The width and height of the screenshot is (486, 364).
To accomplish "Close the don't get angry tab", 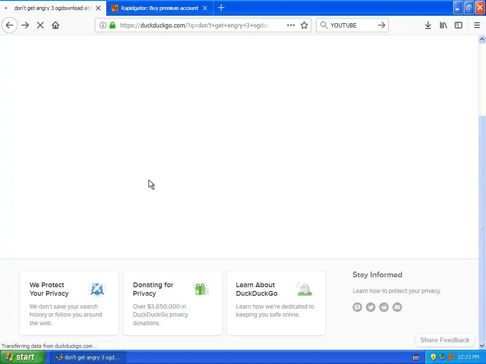I will (98, 8).
